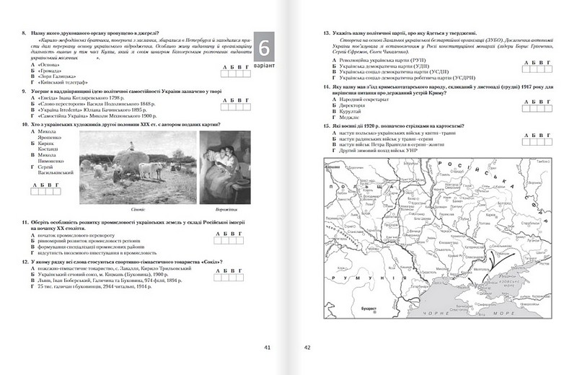This screenshot has width=577, height=375.
Task: Click page number 42
Action: coord(307,348)
